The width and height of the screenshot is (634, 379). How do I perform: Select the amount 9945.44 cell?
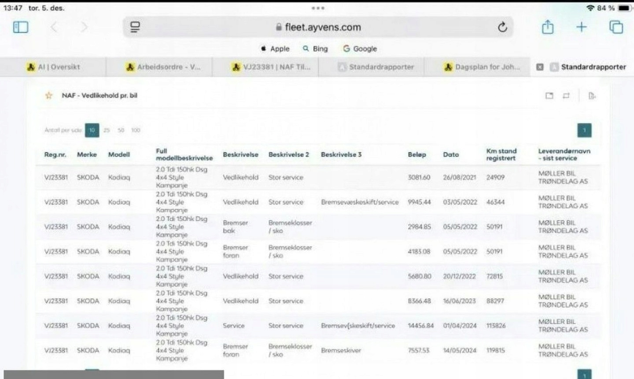(x=420, y=202)
